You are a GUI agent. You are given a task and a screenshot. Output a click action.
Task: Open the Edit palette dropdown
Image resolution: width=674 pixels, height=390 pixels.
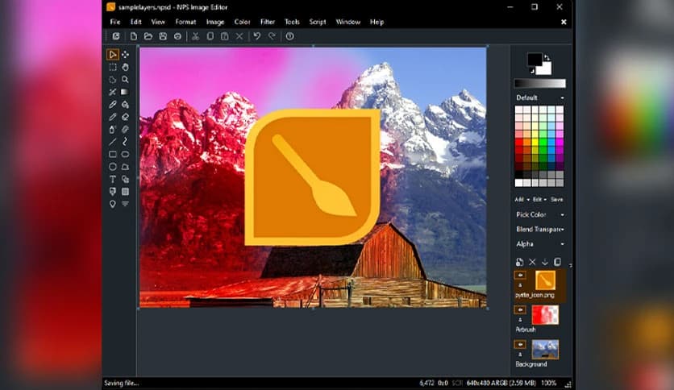539,199
